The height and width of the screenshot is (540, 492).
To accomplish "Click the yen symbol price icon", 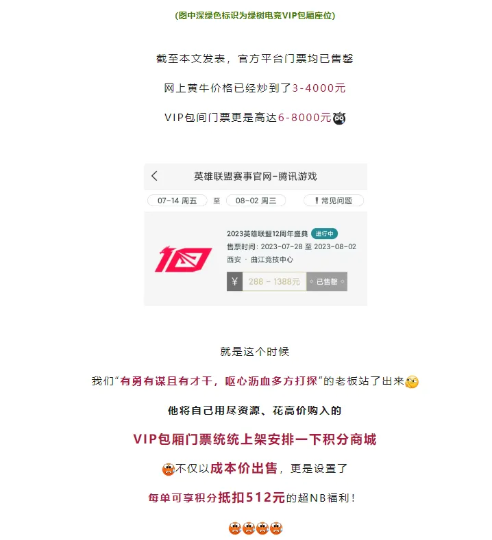I will (234, 281).
